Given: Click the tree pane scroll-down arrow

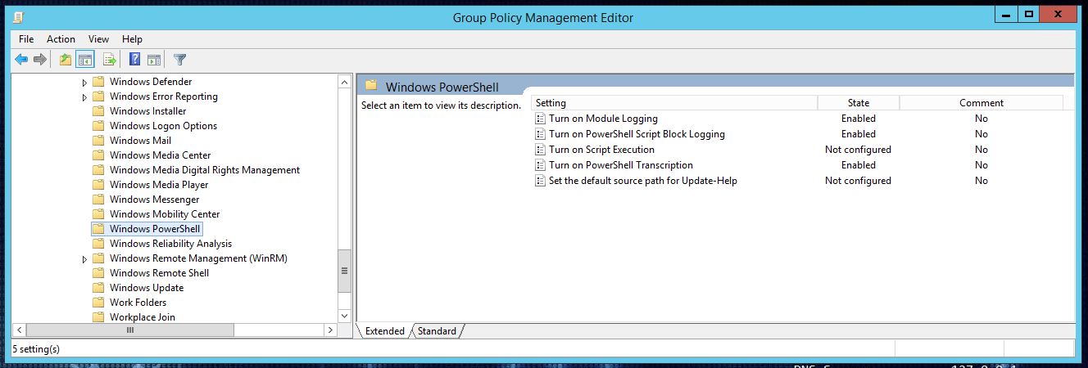Looking at the screenshot, I should (344, 316).
